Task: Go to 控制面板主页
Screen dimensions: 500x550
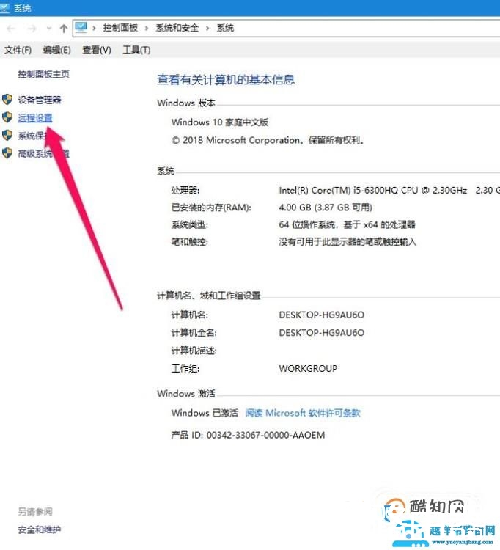Action: [x=43, y=74]
